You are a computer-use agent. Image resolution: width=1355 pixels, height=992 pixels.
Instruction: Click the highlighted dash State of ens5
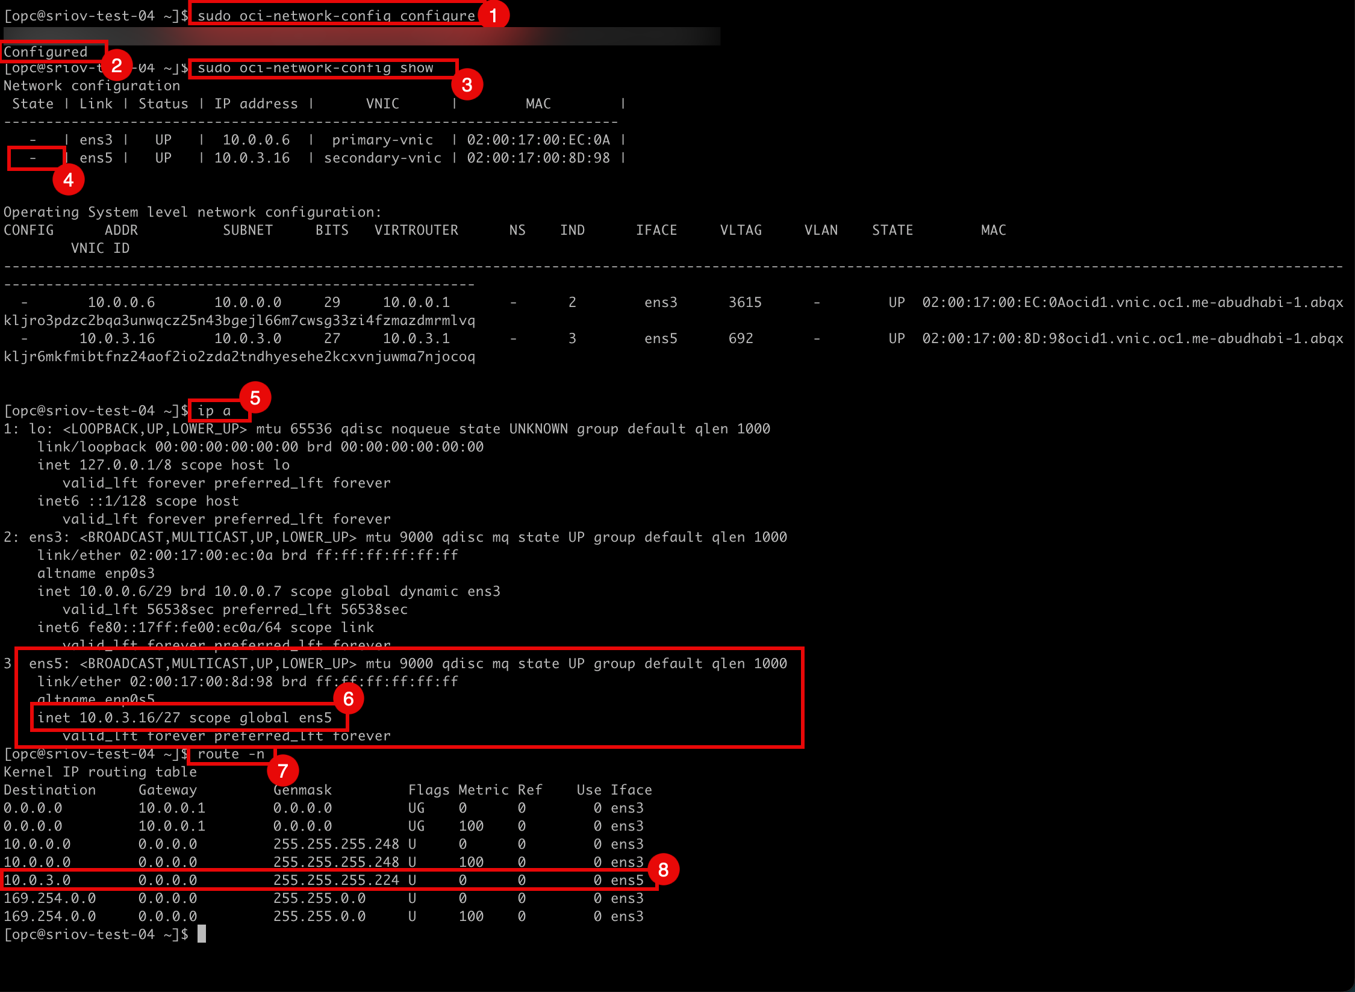[33, 158]
